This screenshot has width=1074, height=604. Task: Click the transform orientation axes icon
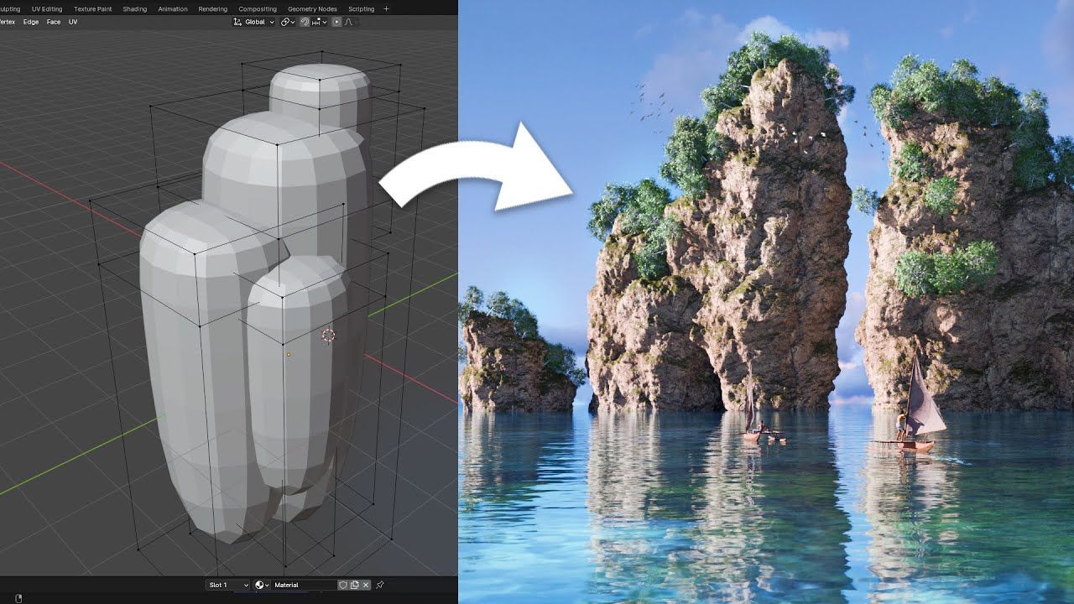237,22
